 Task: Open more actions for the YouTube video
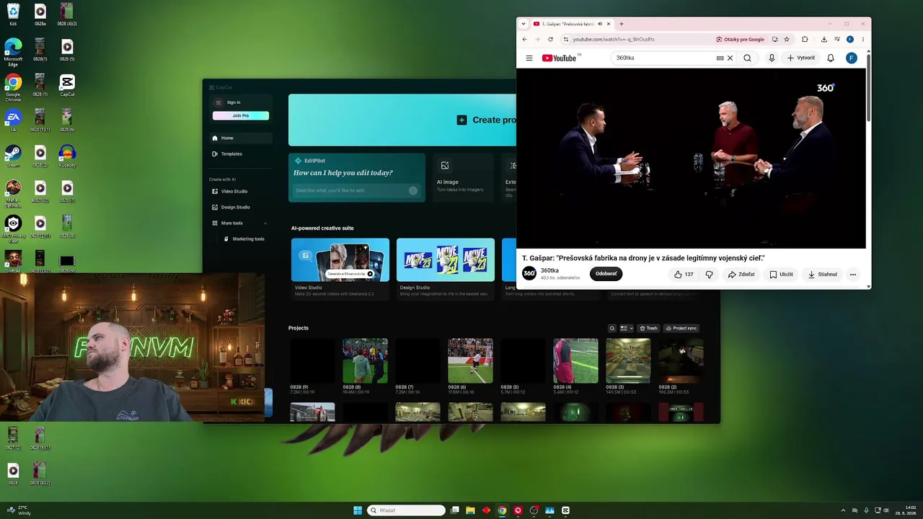coord(853,274)
